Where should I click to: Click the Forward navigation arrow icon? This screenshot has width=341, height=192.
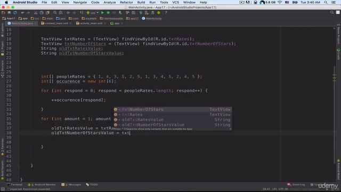pos(74,13)
